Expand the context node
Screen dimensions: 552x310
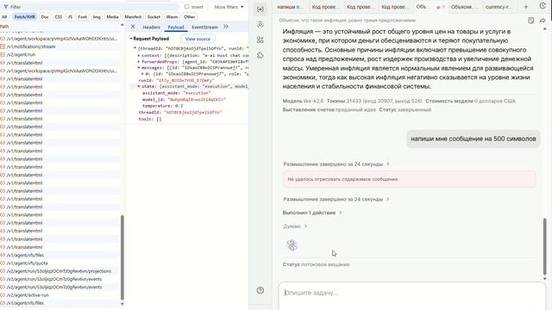pyautogui.click(x=139, y=55)
